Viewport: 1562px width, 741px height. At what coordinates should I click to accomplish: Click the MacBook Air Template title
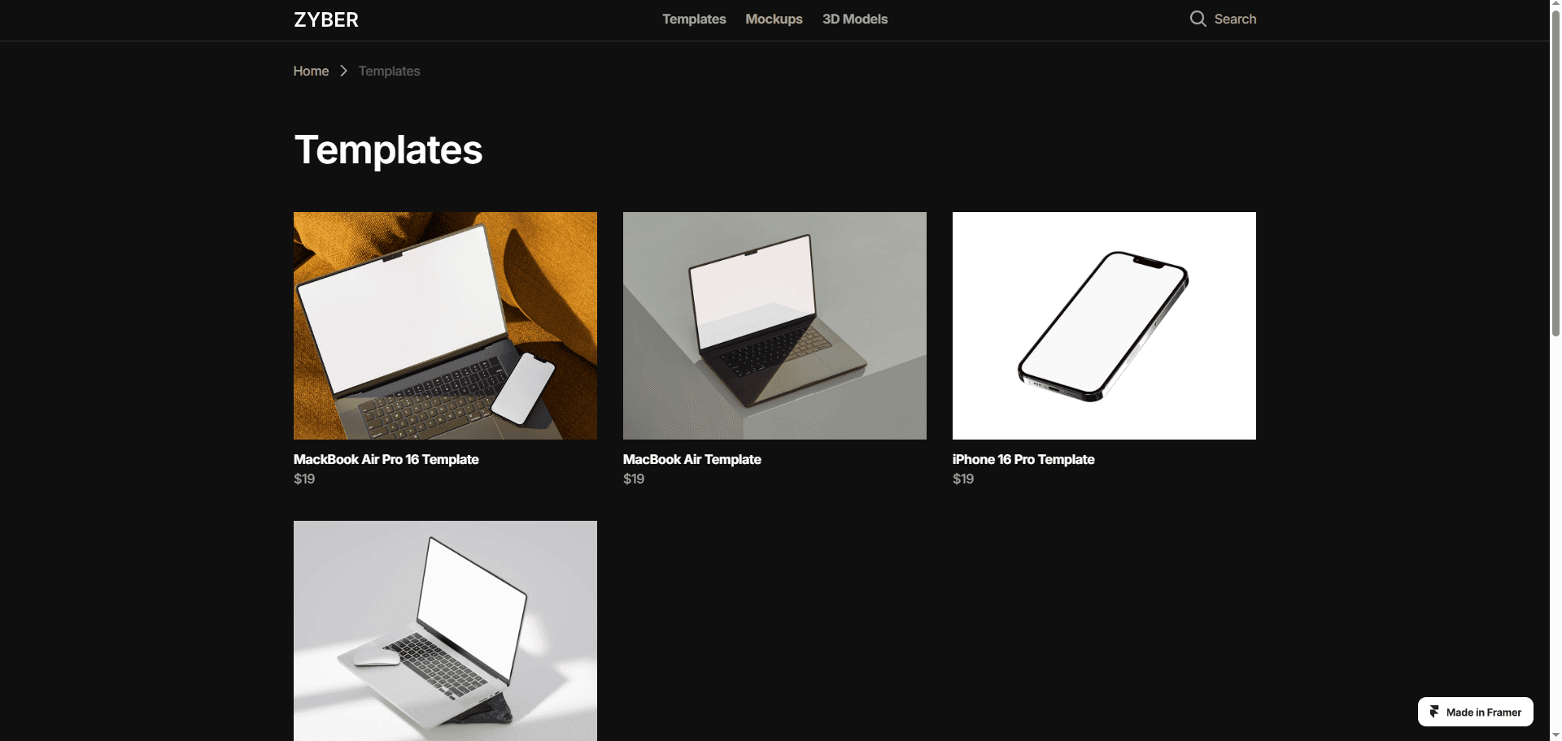pos(692,459)
